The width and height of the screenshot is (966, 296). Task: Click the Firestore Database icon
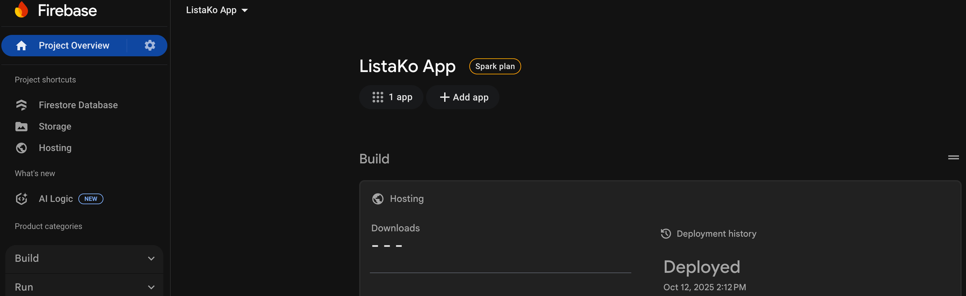21,105
